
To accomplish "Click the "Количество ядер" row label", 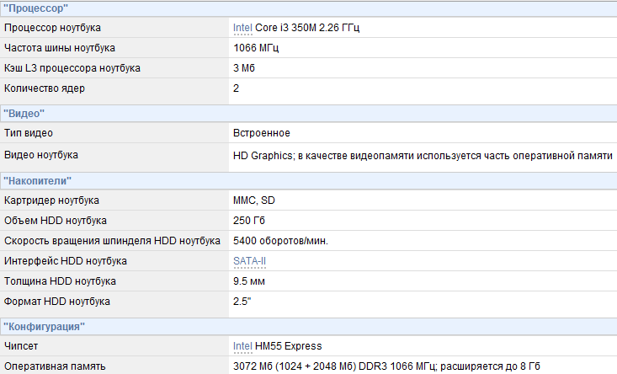I will pyautogui.click(x=45, y=88).
